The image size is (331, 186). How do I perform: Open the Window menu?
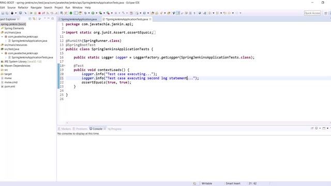pos(77,8)
